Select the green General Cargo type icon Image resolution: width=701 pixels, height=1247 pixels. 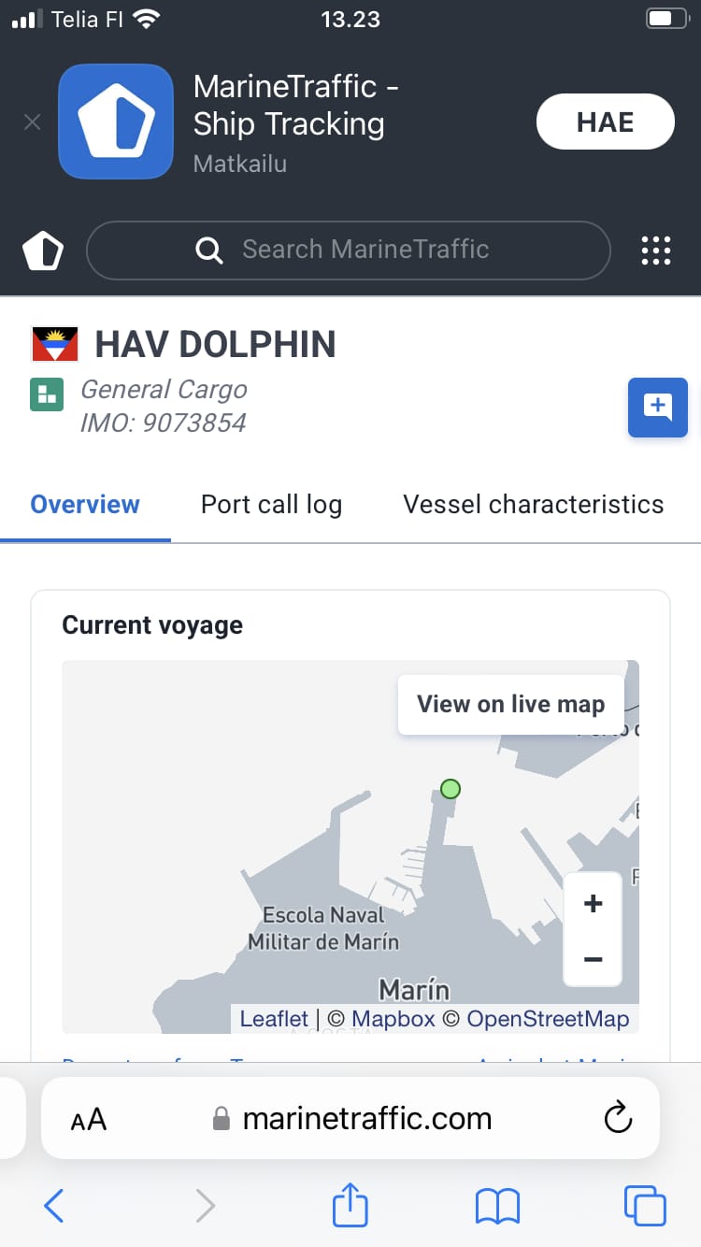pos(46,394)
